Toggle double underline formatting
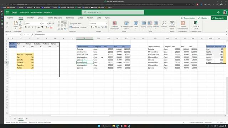This screenshot has height=128, width=228. point(35,27)
